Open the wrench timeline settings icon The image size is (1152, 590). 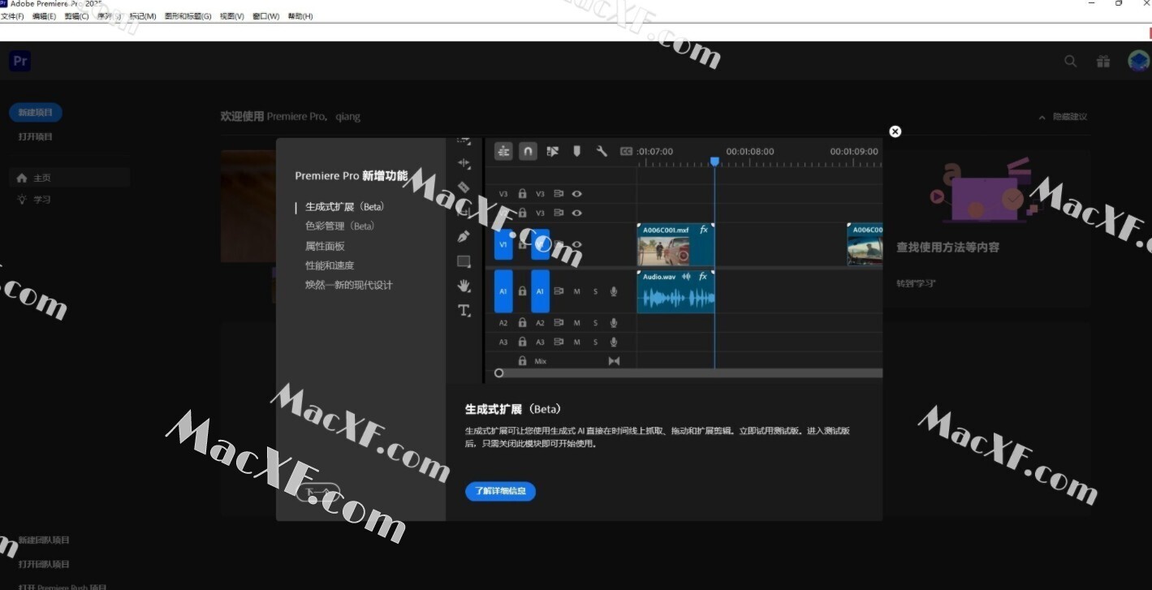[x=602, y=151]
